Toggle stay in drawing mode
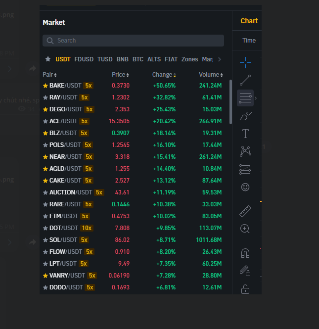319x329 pixels. 245,271
